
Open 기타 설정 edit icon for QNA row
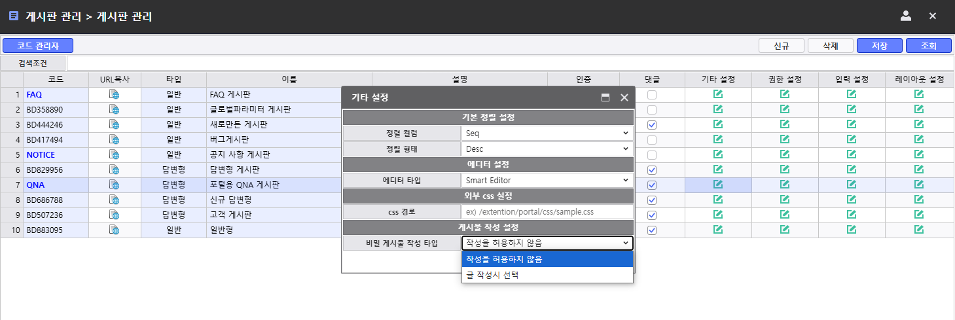718,185
